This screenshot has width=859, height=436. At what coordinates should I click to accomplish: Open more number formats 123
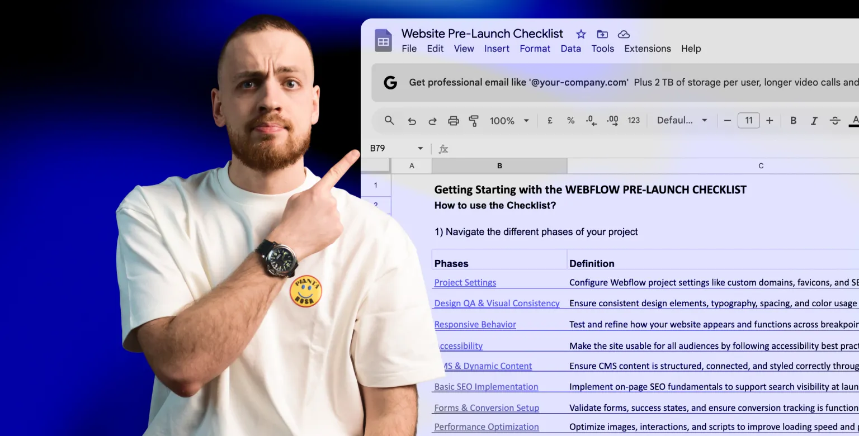click(634, 120)
